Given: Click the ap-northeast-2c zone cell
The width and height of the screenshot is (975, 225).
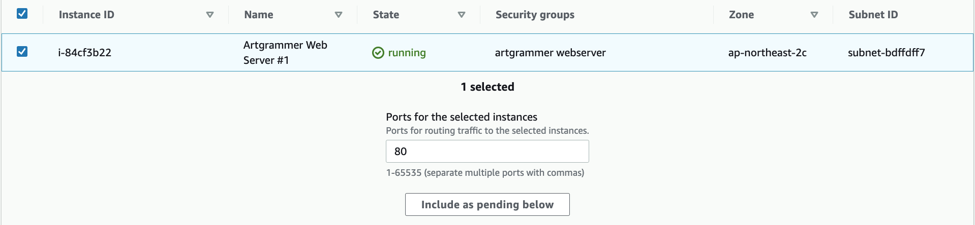Looking at the screenshot, I should 767,53.
